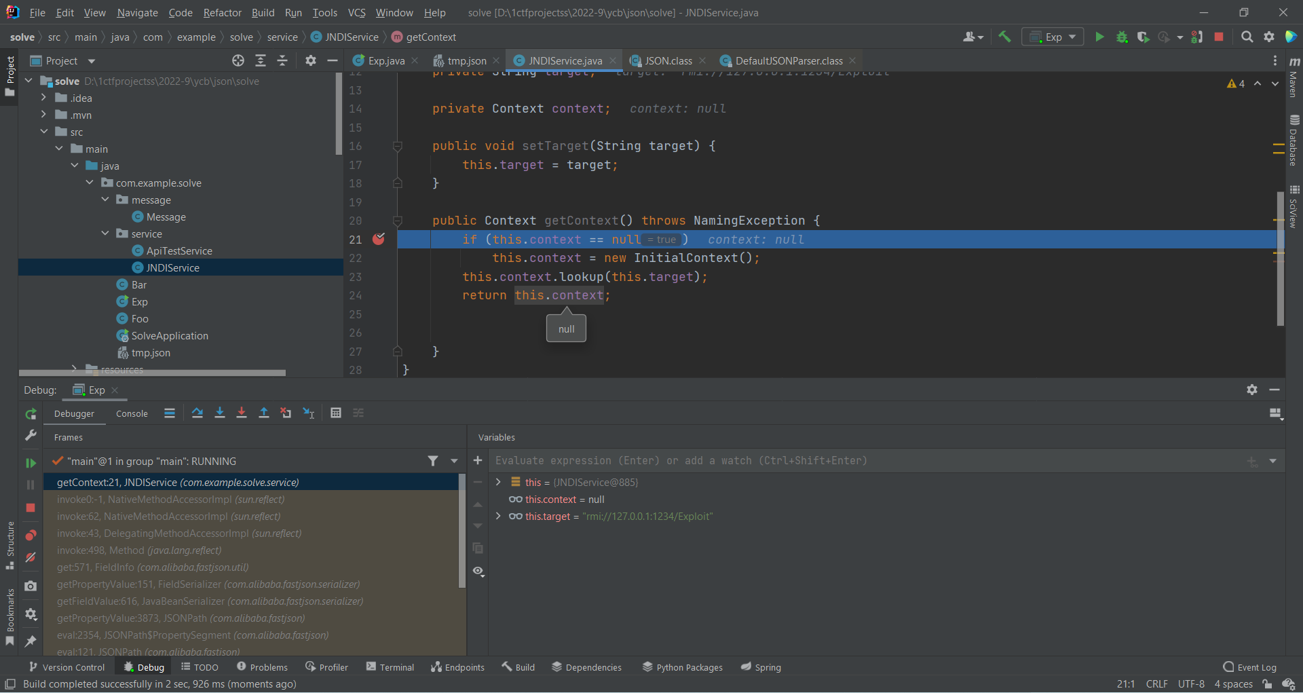1303x693 pixels.
Task: Open the Python Packages tool window
Action: (x=683, y=667)
